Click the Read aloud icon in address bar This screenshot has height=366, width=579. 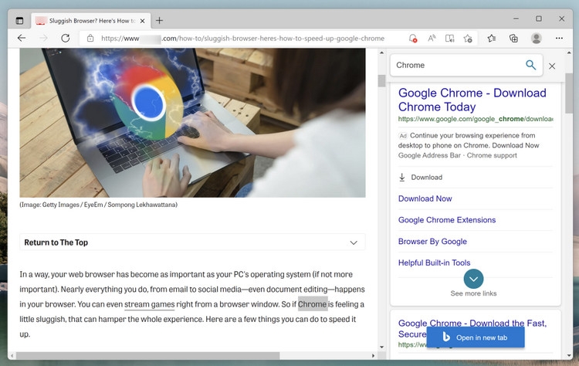(x=432, y=38)
